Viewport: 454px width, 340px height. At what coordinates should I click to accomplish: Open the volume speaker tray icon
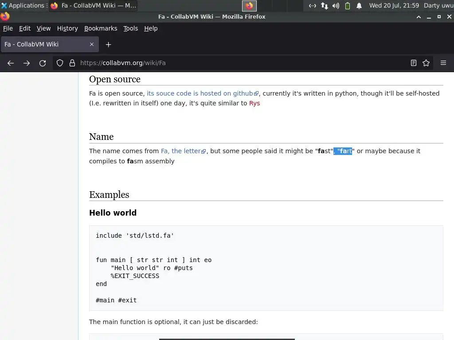(336, 5)
